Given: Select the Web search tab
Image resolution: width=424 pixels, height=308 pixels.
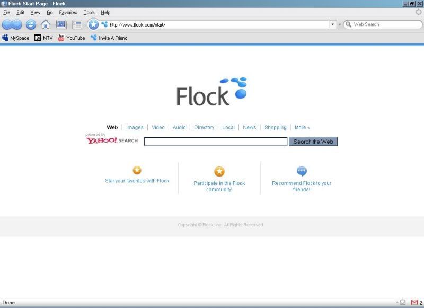Looking at the screenshot, I should tap(112, 127).
